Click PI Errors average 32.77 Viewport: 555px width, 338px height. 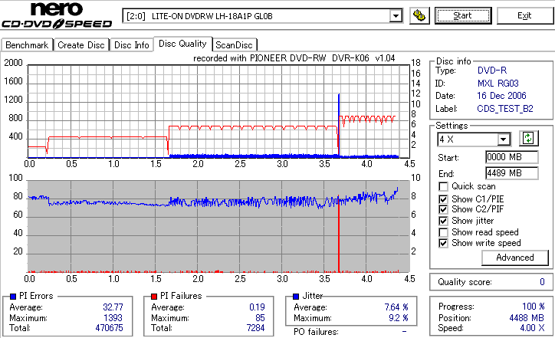(x=113, y=307)
